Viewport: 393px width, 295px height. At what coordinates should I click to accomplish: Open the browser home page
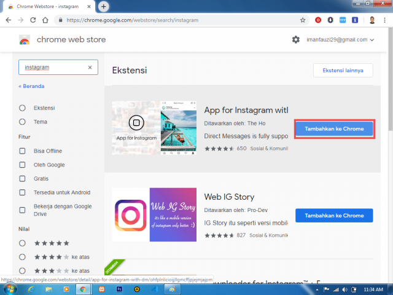click(45, 20)
